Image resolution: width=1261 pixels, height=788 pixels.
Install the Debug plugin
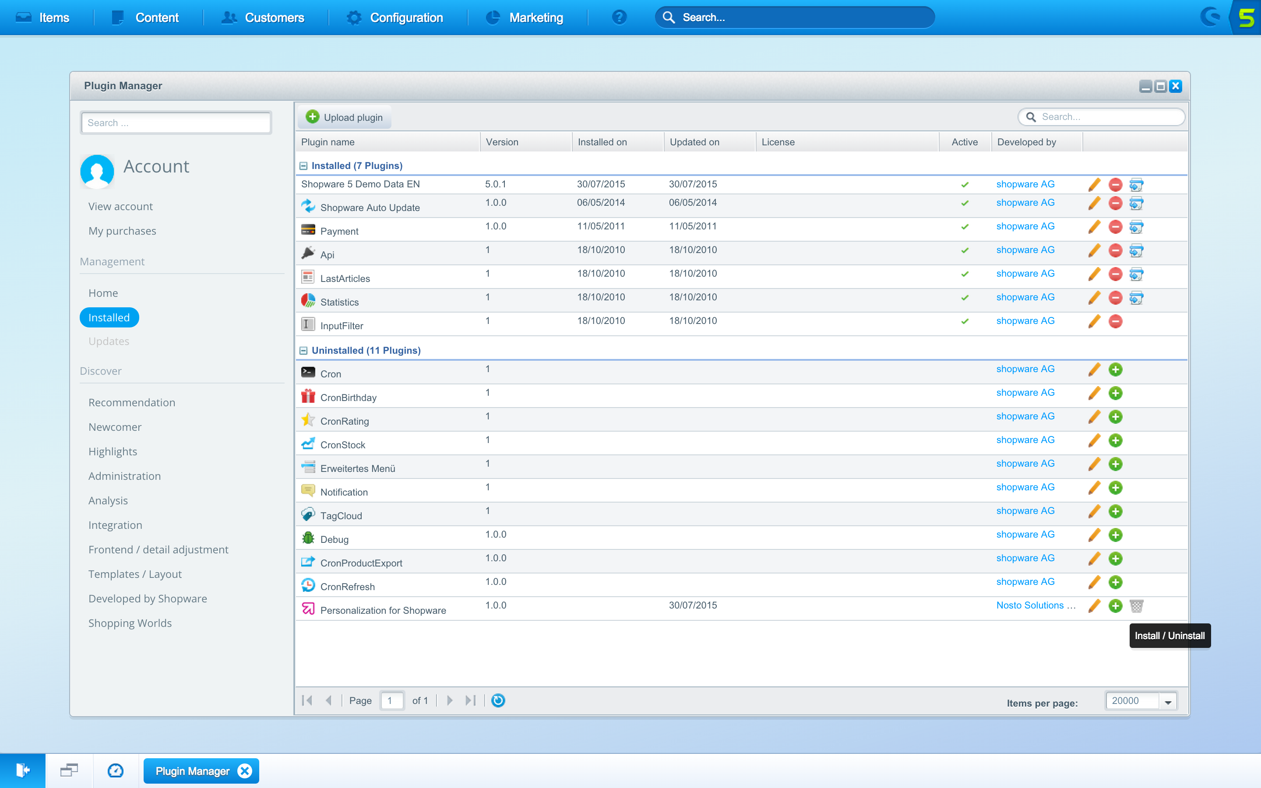tap(1115, 535)
